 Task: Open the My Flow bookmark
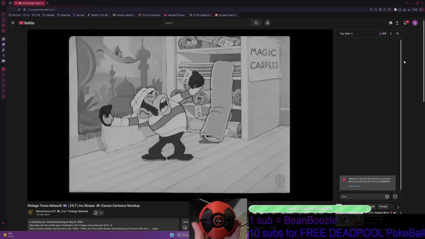tap(79, 15)
